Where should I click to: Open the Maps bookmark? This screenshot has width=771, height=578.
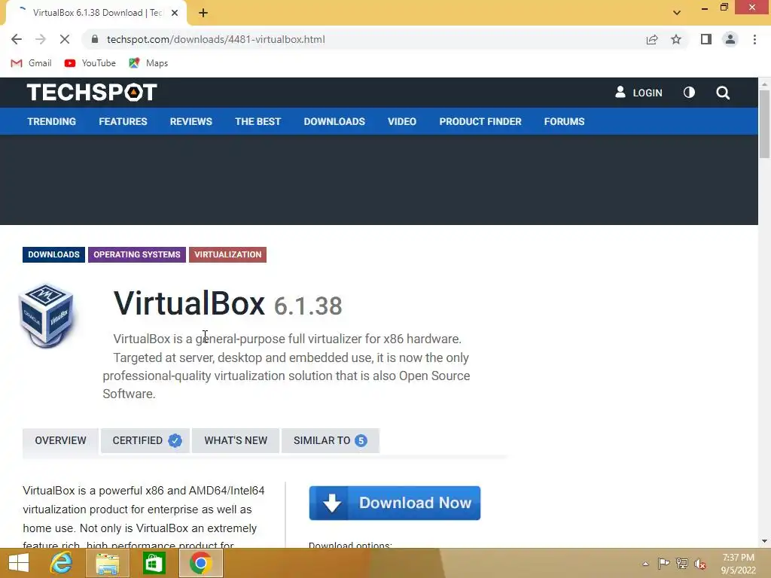pos(148,63)
